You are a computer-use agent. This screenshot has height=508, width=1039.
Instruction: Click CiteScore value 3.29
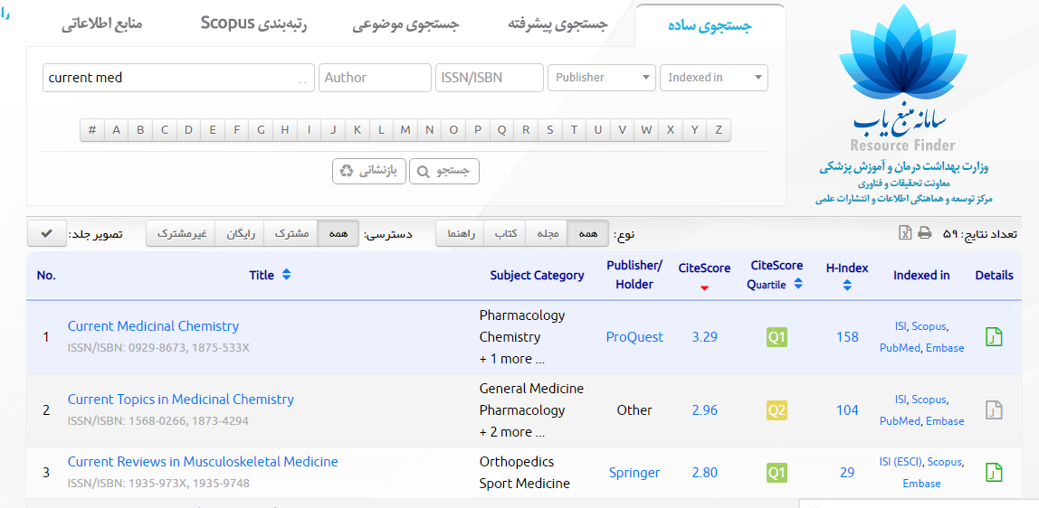(x=704, y=337)
